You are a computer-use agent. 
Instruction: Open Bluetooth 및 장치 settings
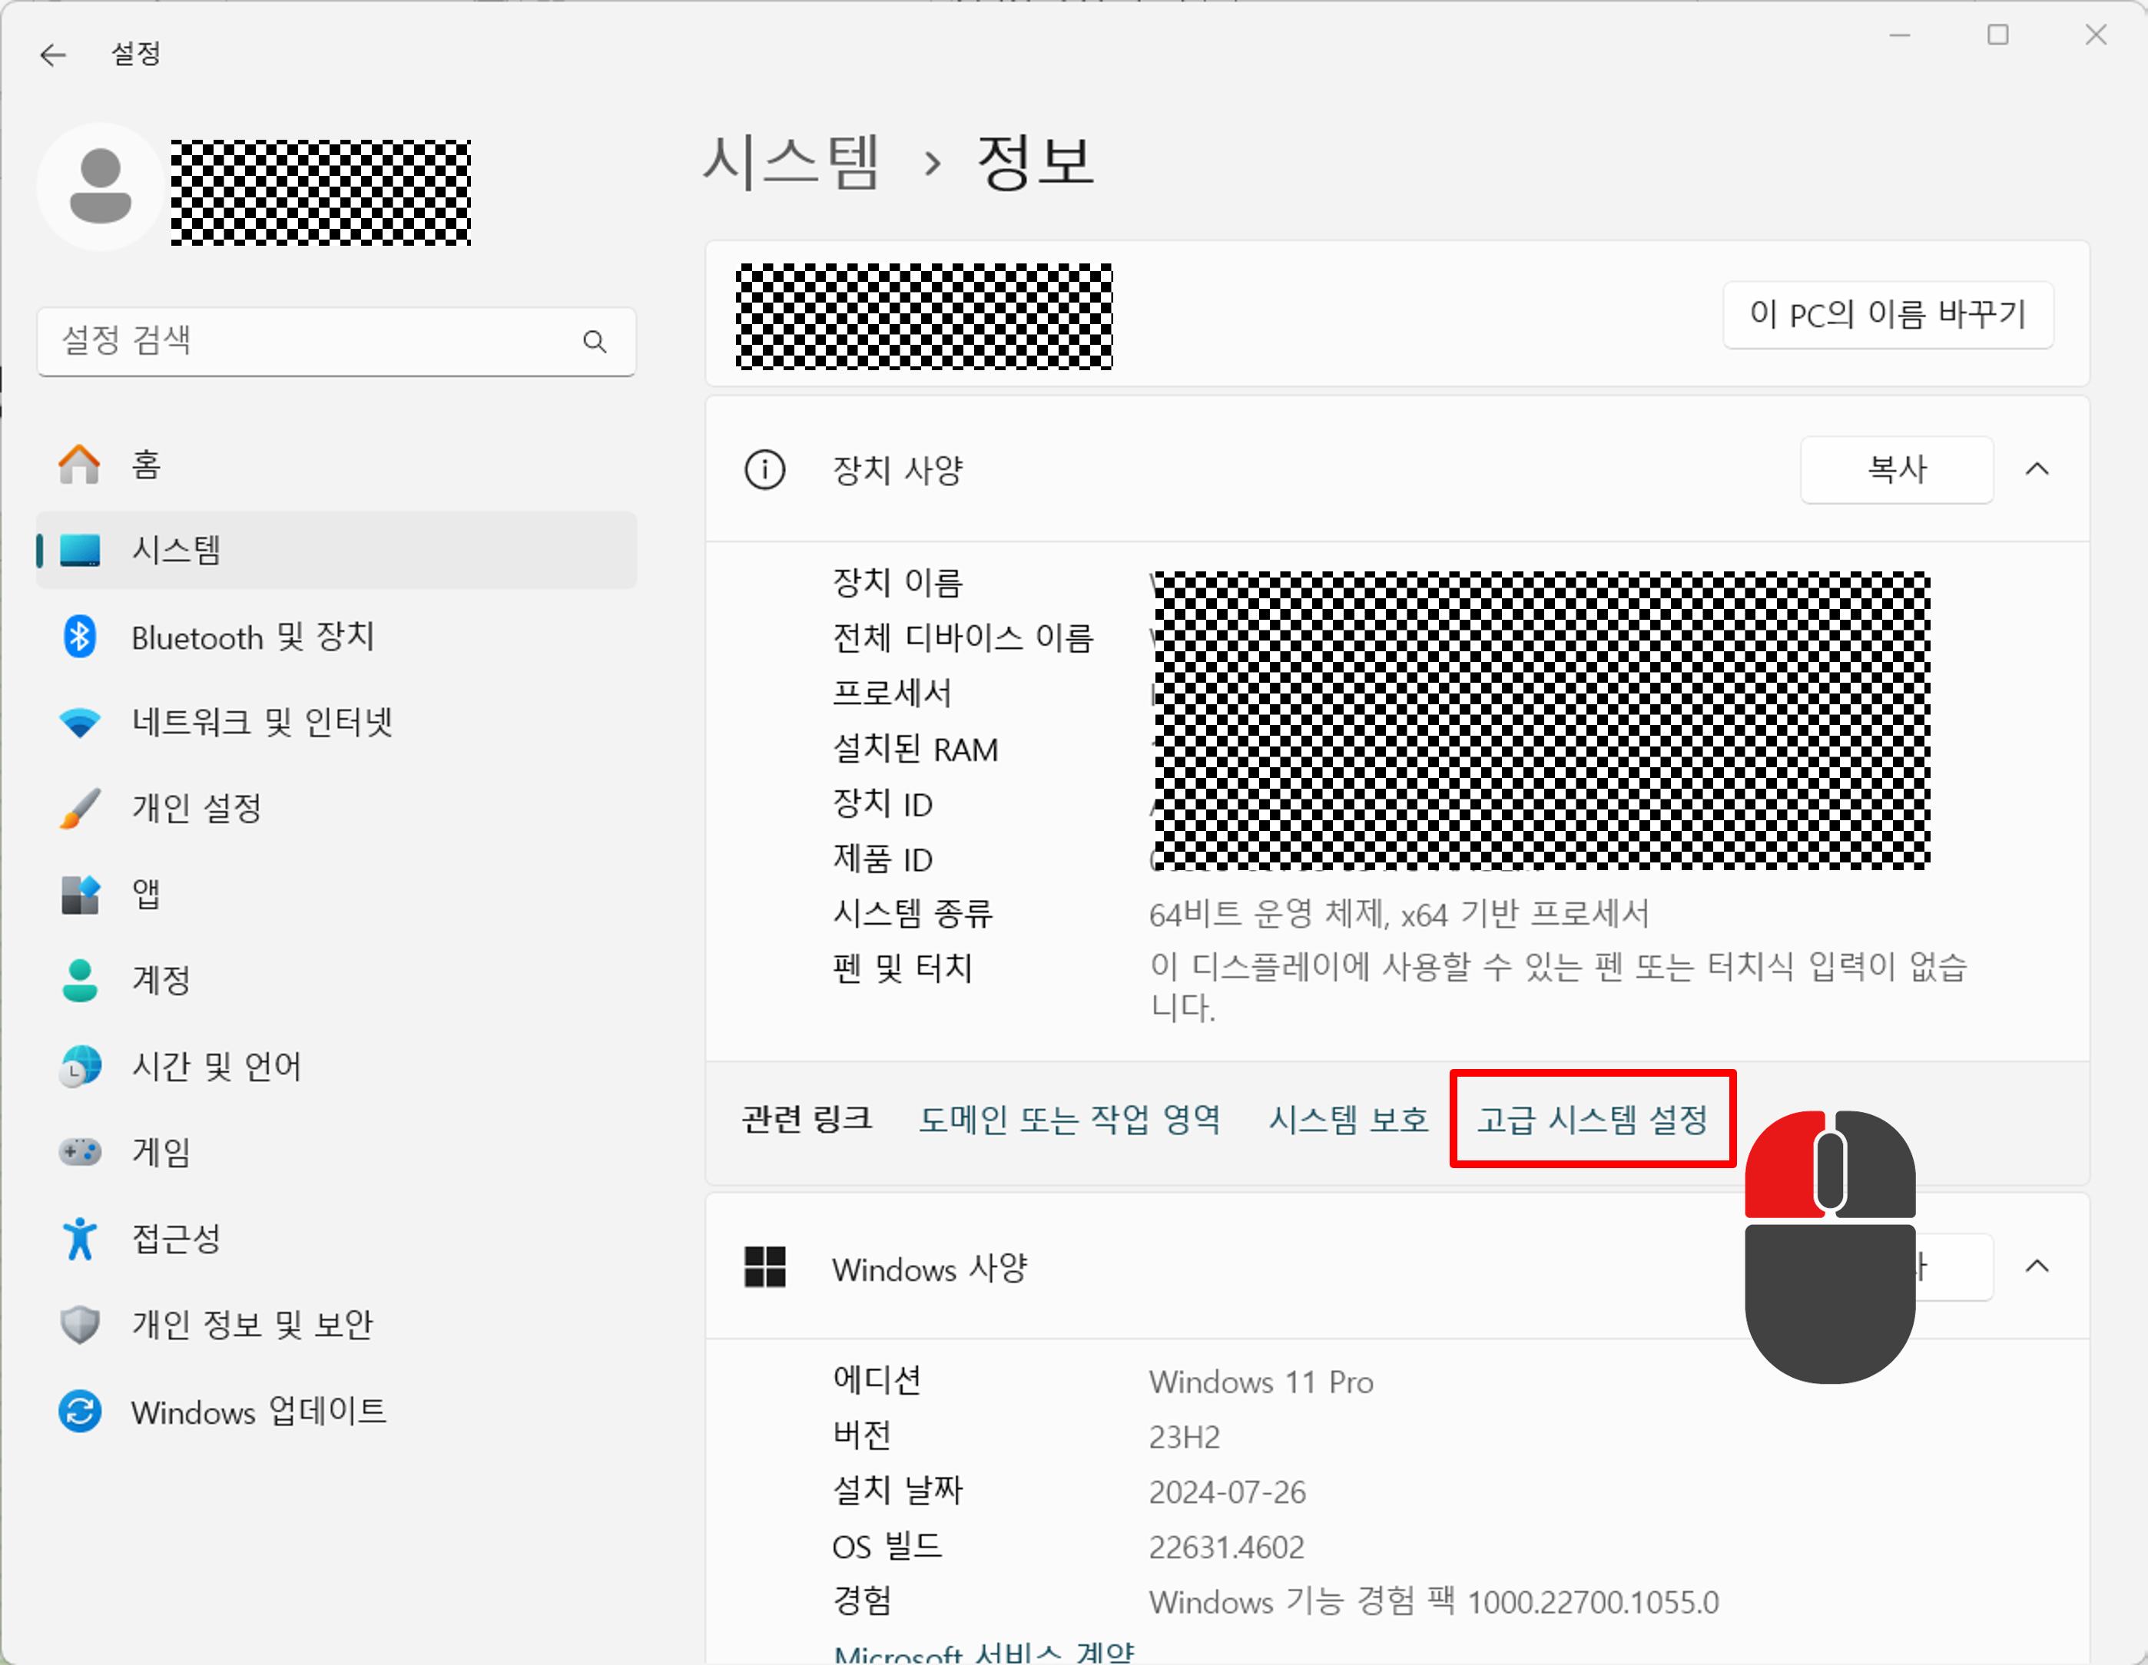click(x=336, y=637)
